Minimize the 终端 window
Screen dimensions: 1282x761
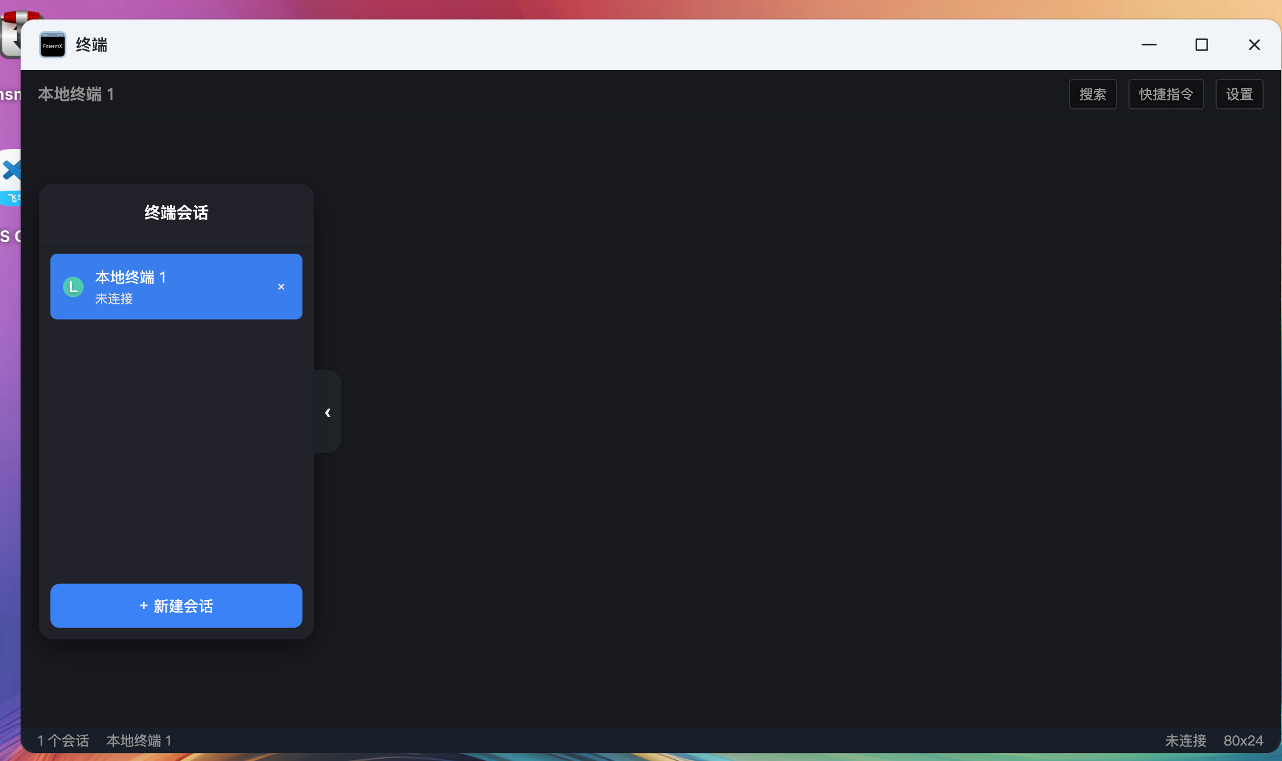[1149, 45]
